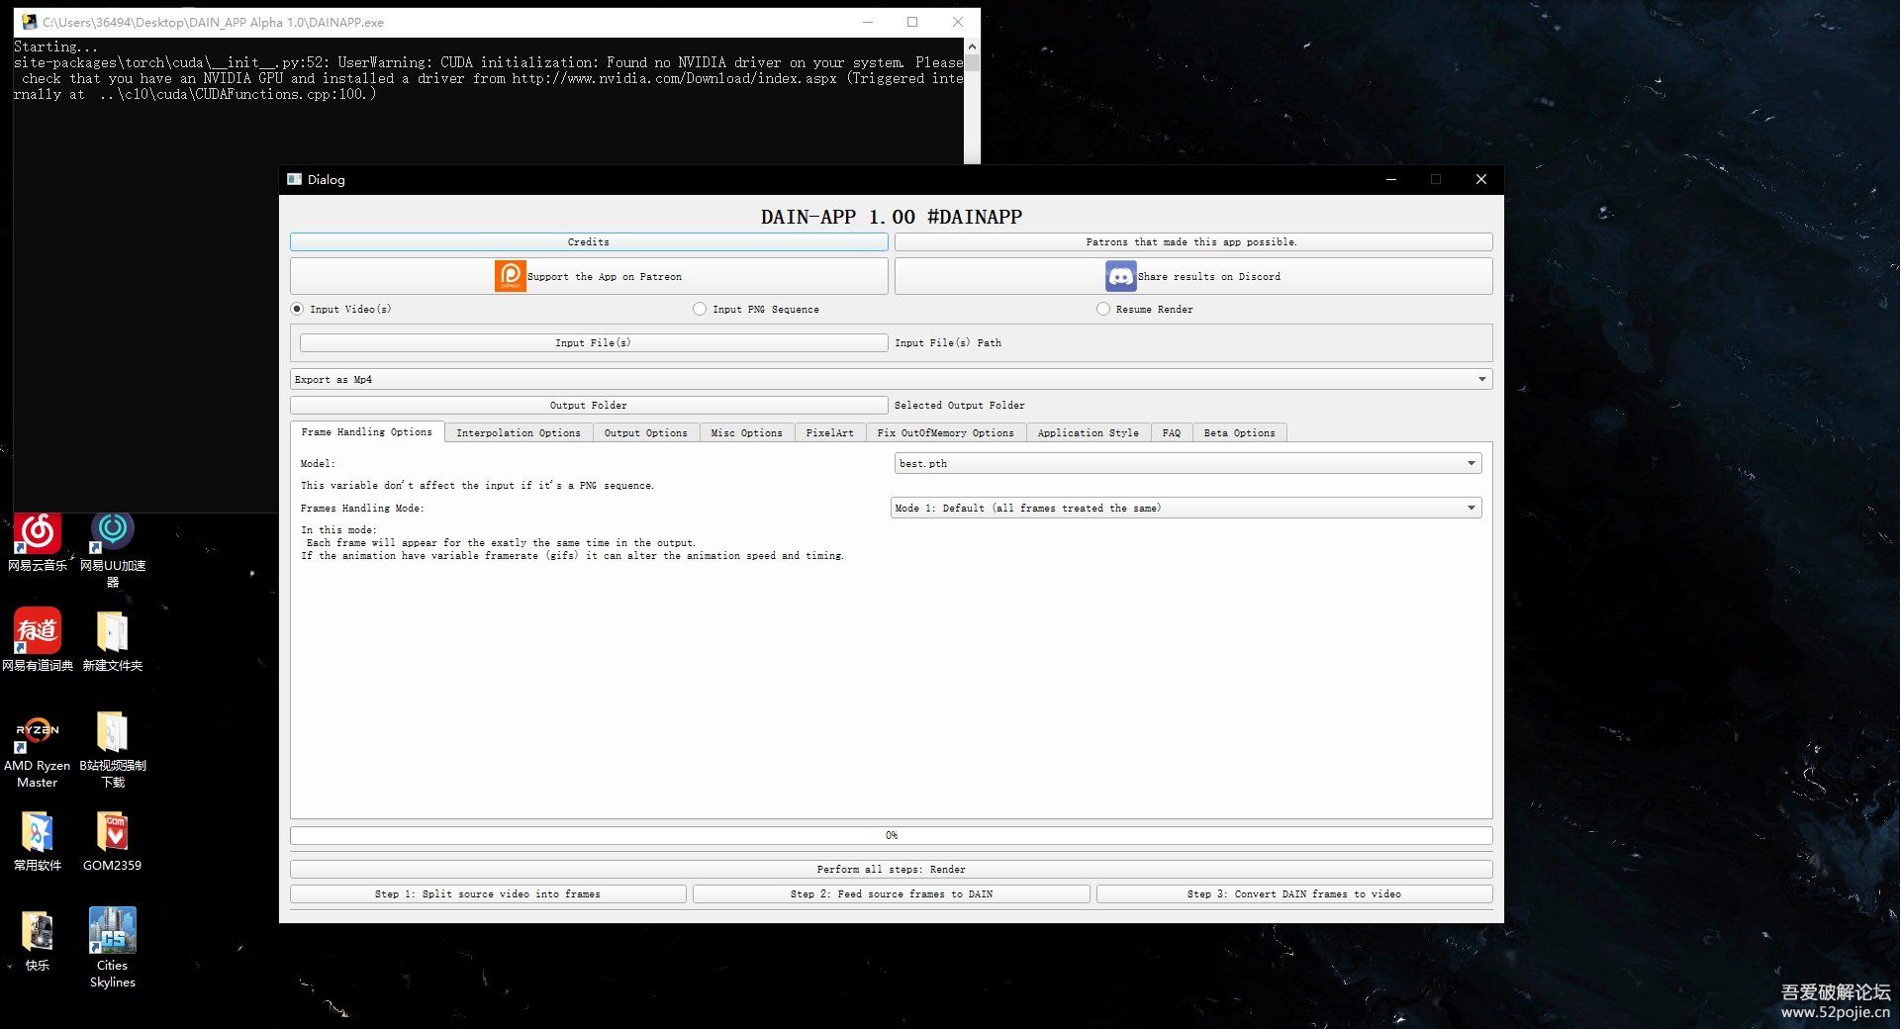Click the 0% render progress bar
The width and height of the screenshot is (1900, 1029).
click(x=891, y=835)
